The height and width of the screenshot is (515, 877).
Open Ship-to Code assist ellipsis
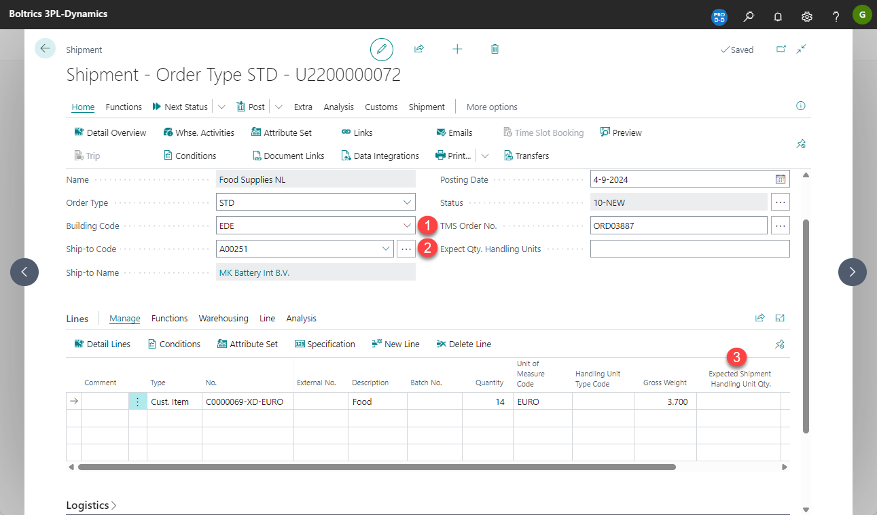406,249
